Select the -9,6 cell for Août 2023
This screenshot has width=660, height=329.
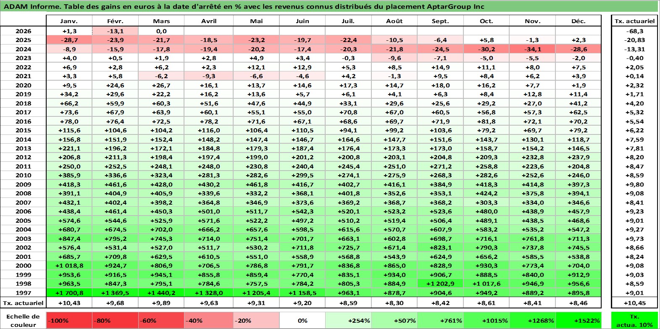[394, 58]
